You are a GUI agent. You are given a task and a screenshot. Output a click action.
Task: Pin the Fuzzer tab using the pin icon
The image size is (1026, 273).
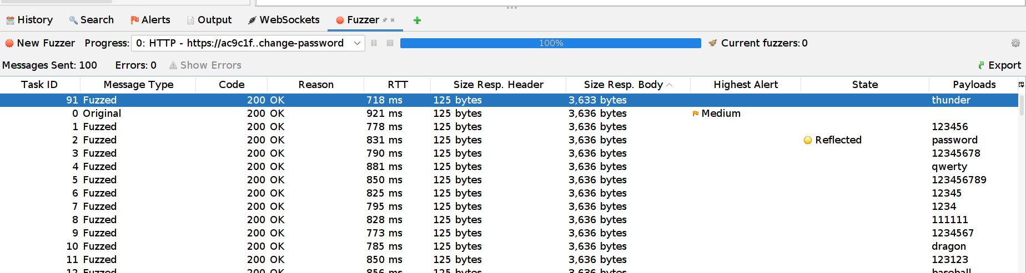[x=385, y=20]
